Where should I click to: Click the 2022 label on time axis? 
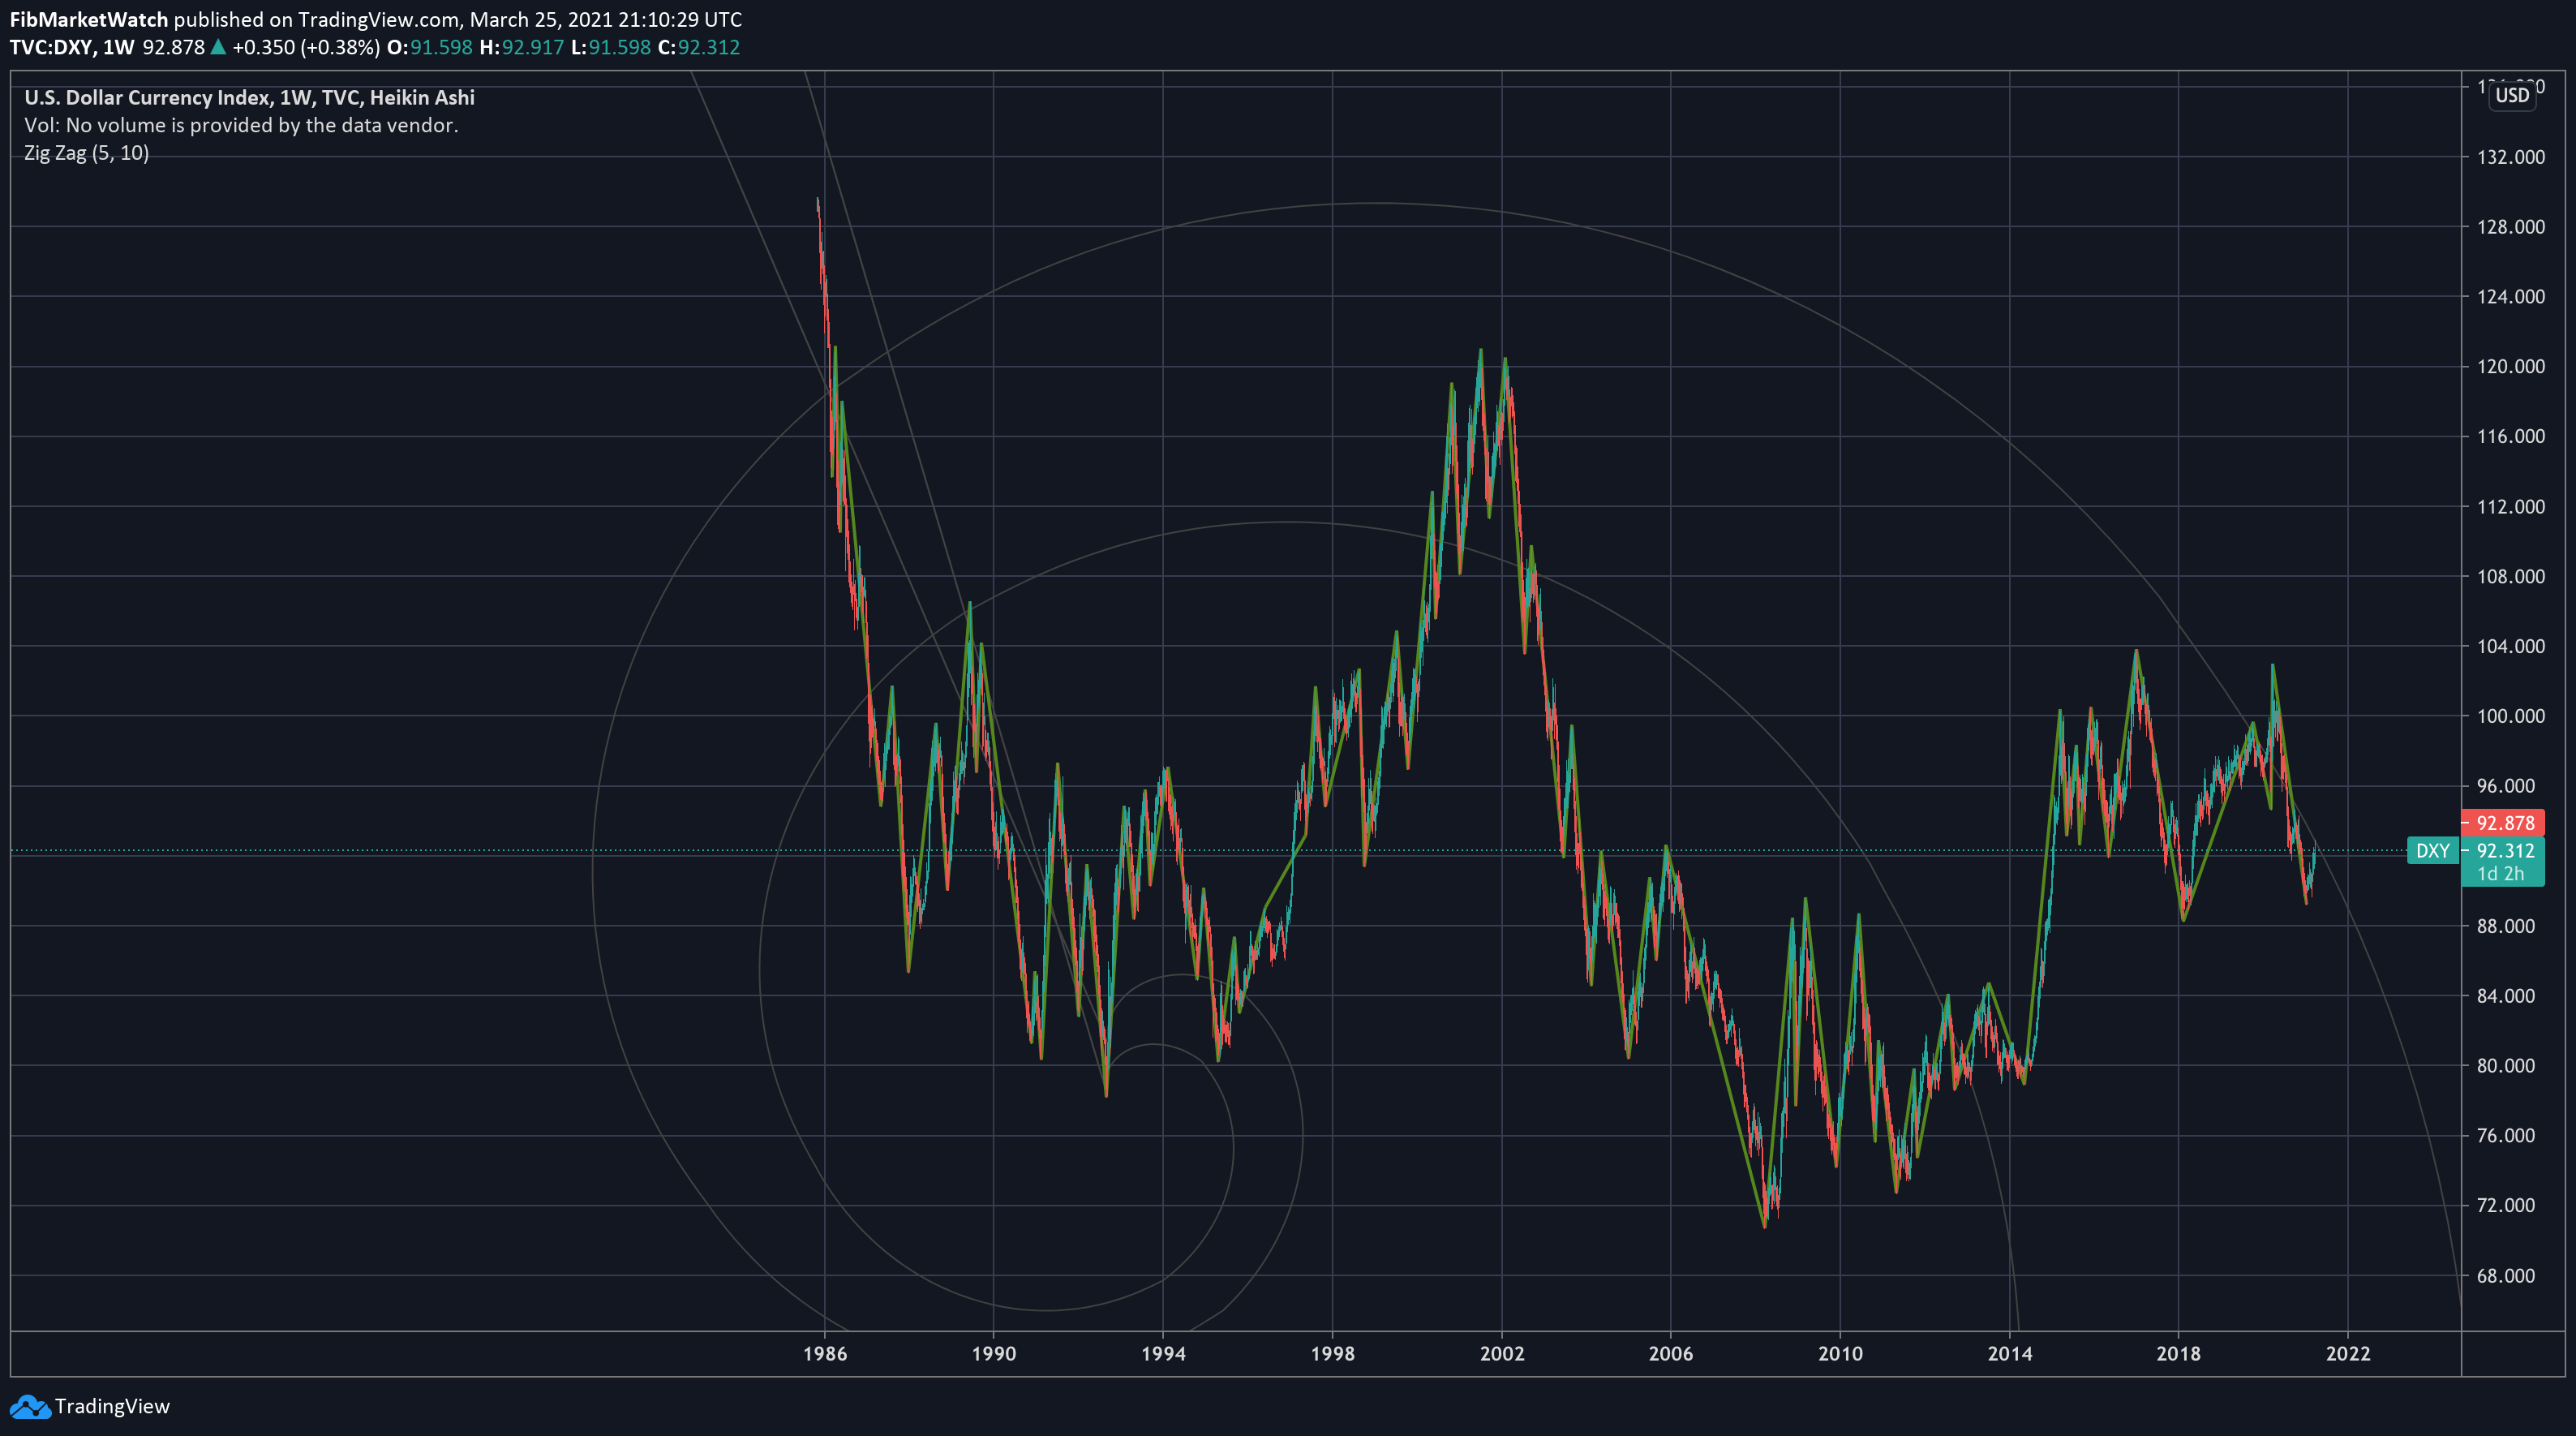(x=2348, y=1354)
